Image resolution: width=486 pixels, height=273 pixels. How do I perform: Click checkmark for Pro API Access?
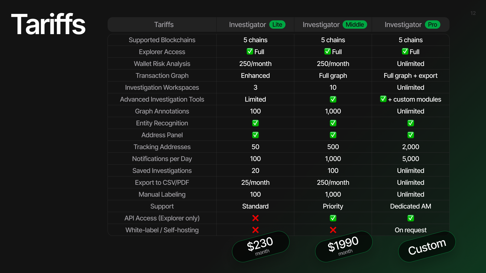tap(411, 218)
